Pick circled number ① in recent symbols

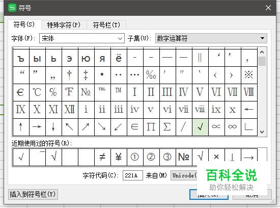(x=135, y=157)
